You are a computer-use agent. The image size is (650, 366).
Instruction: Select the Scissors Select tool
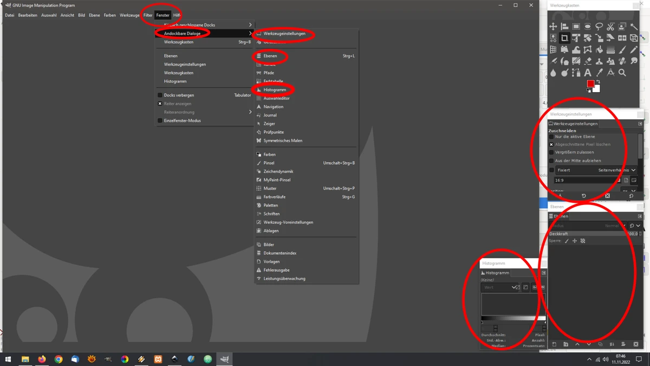[x=610, y=27]
